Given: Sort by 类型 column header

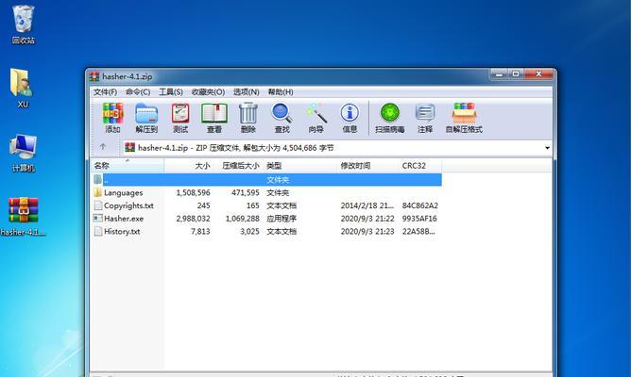Looking at the screenshot, I should click(299, 166).
